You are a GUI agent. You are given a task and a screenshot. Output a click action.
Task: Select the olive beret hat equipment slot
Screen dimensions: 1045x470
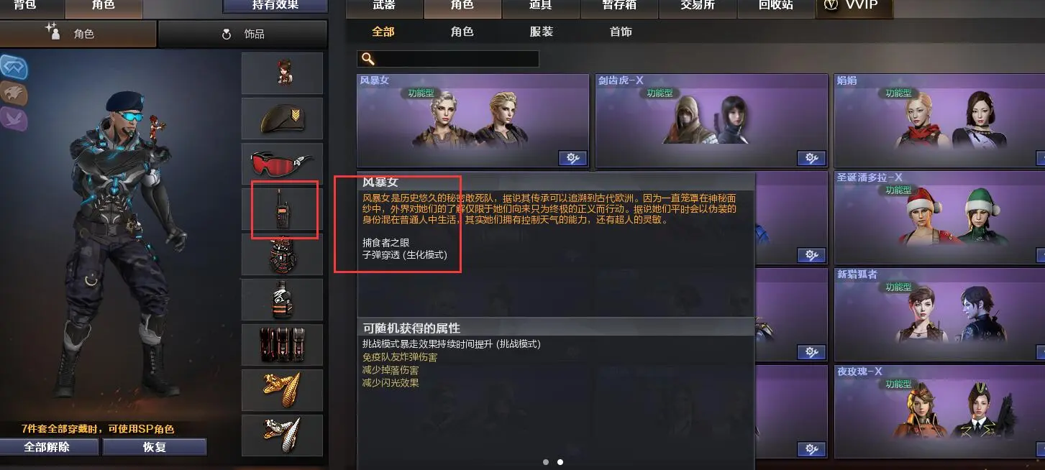(x=282, y=119)
